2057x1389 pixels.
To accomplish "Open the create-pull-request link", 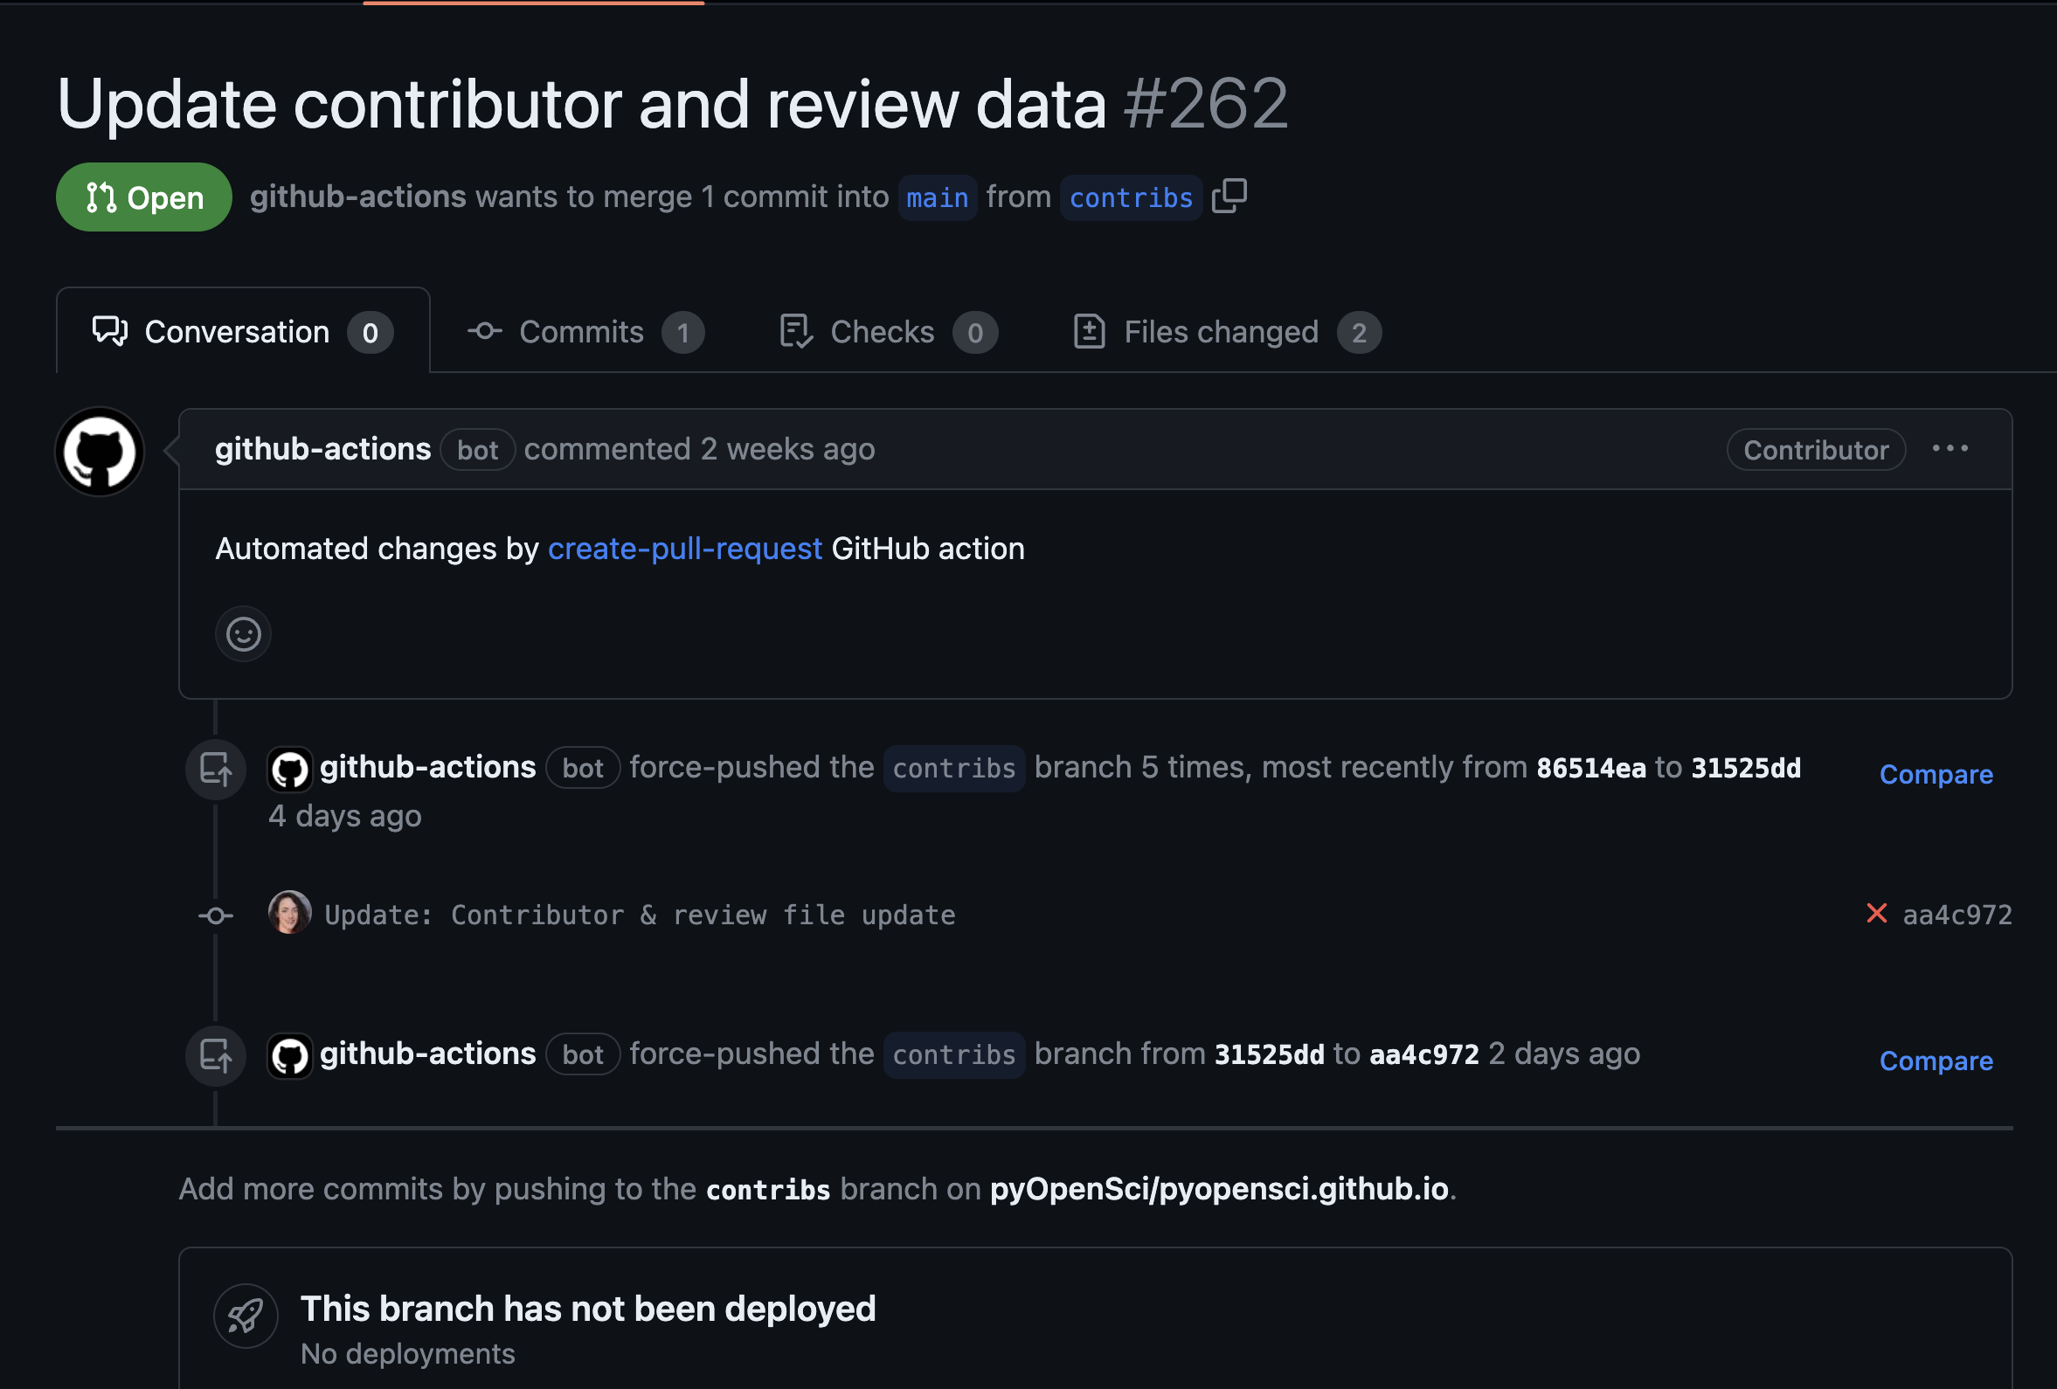I will click(685, 549).
